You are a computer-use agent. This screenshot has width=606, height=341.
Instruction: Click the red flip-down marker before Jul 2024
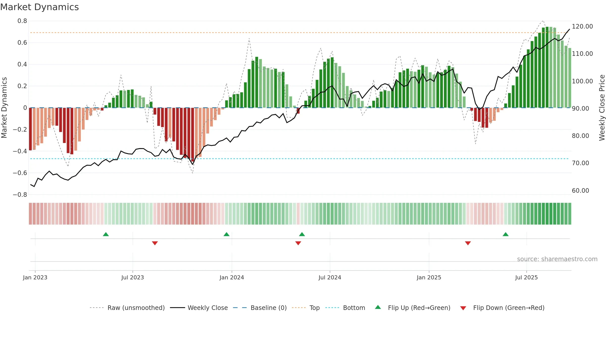click(x=298, y=243)
